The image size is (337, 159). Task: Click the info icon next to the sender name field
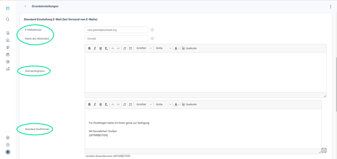pos(152,39)
